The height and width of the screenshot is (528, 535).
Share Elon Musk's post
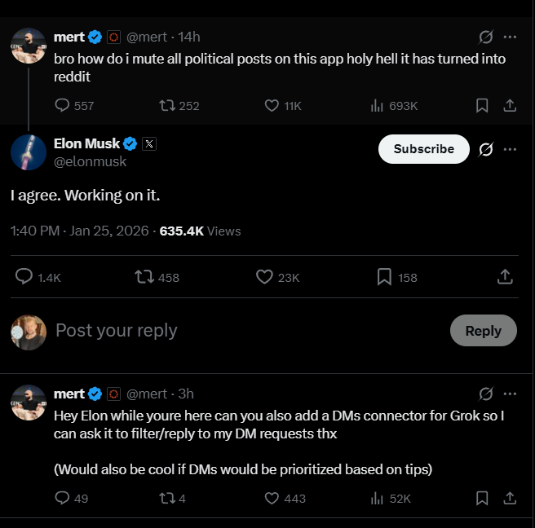click(x=506, y=277)
